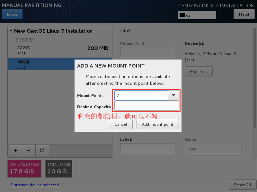Click the SYSTEM group heading

click(x=26, y=40)
